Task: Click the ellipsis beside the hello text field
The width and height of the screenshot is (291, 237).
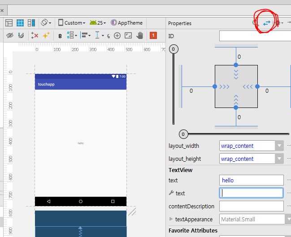Action: coord(289,180)
